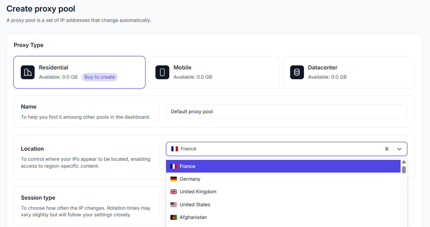This screenshot has width=430, height=227.
Task: Click the Default proxy pool name field
Action: 287,111
